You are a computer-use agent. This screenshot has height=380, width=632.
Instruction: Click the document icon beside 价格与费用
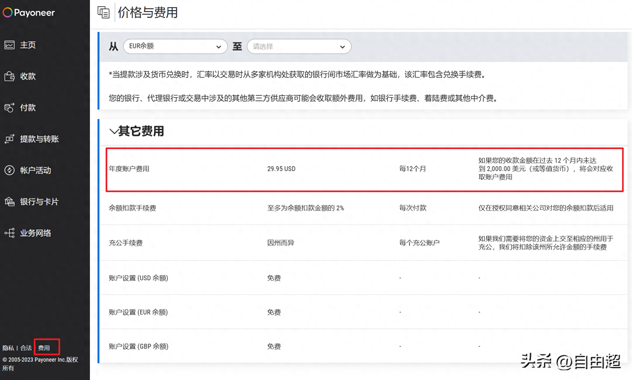pyautogui.click(x=104, y=13)
